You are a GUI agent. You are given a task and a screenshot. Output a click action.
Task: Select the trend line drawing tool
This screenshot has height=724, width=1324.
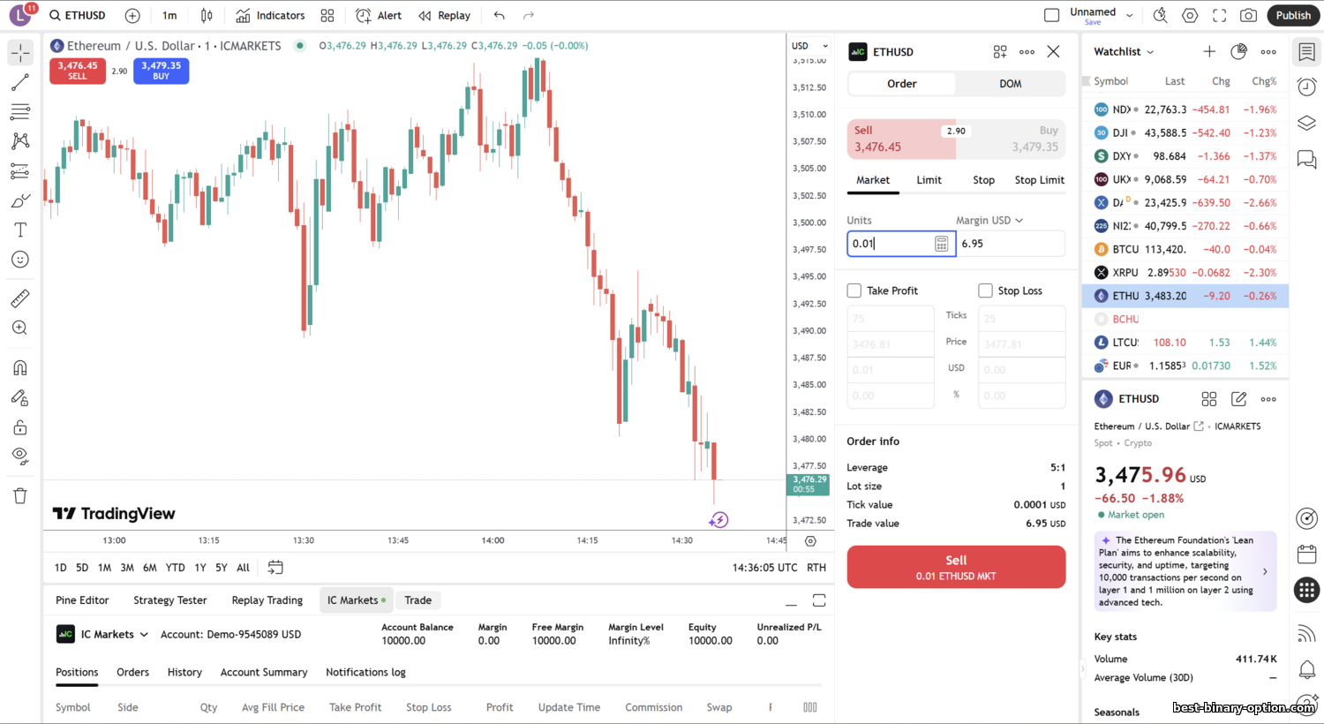point(20,83)
